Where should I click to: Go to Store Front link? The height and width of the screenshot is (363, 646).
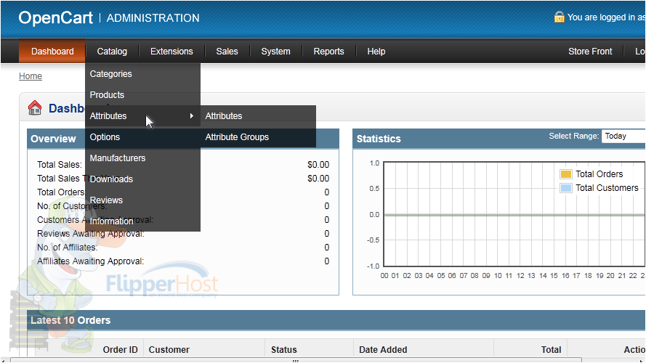point(590,52)
